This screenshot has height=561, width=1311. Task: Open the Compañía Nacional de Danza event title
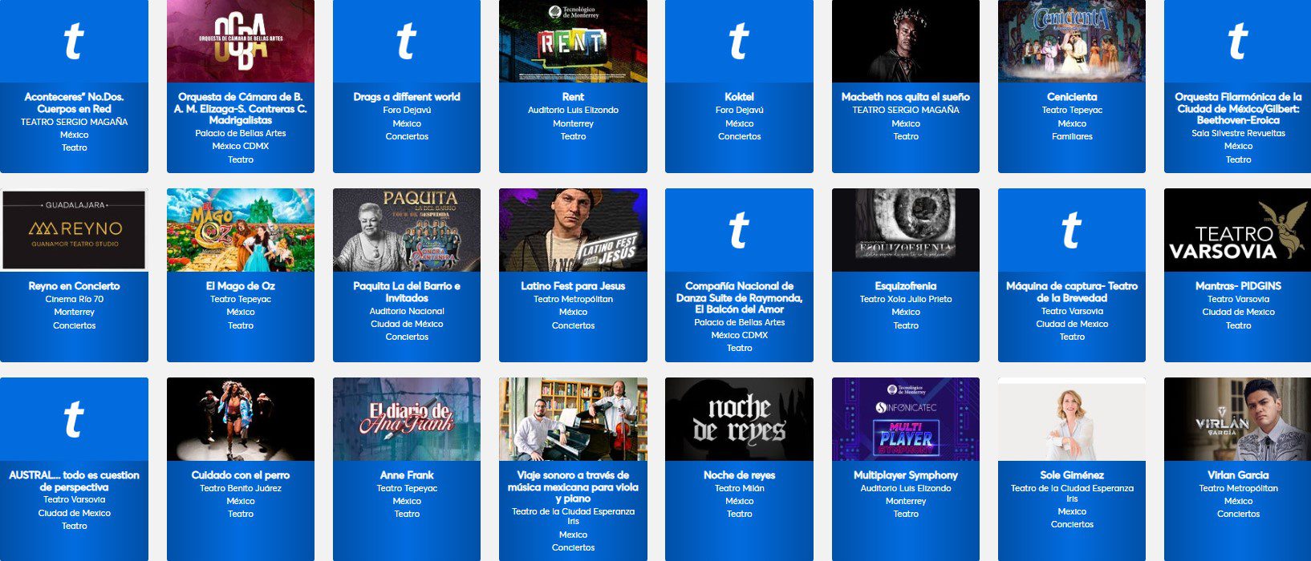pos(739,297)
